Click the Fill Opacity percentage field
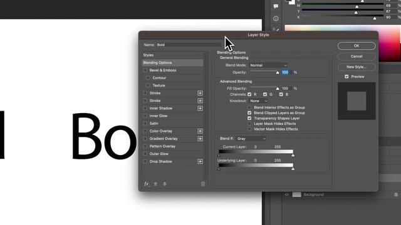 (287, 89)
